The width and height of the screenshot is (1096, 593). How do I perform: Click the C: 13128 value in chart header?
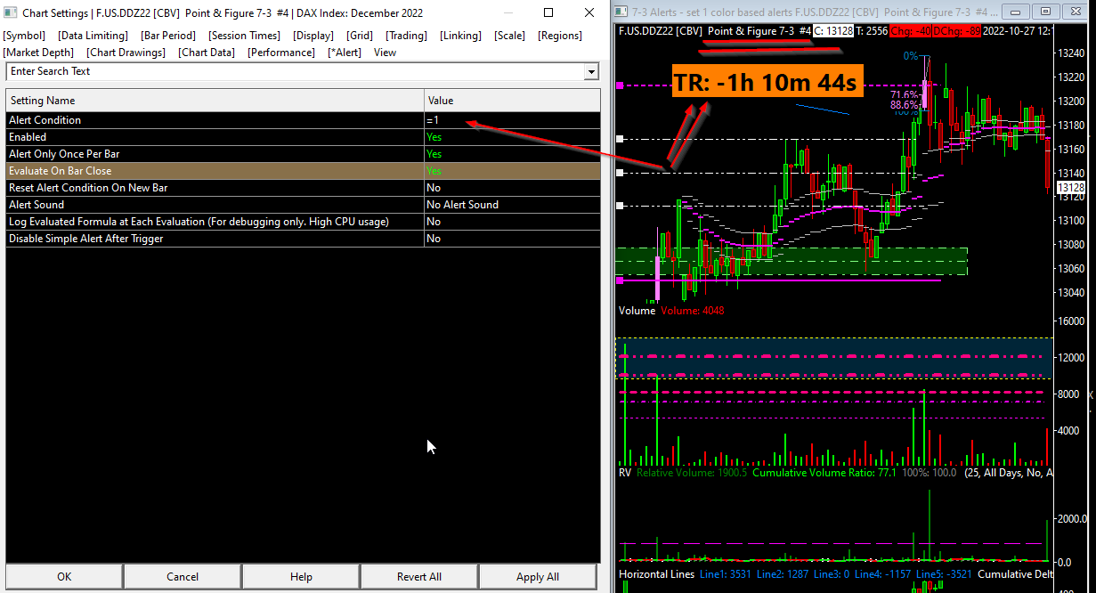[832, 30]
